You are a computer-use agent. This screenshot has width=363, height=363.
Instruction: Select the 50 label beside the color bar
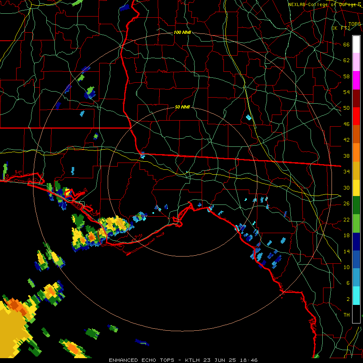pos(346,108)
